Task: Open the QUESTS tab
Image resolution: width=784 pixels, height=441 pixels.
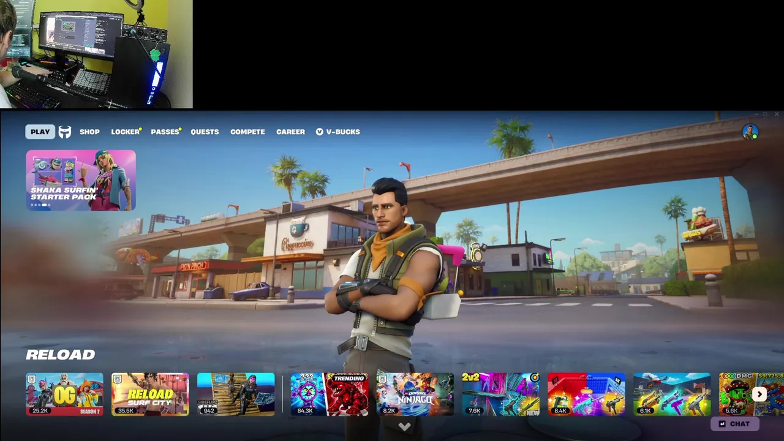Action: (205, 132)
